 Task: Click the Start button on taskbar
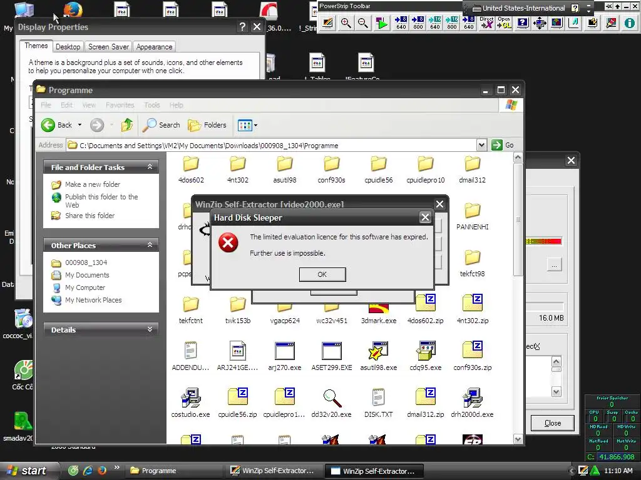coord(29,471)
